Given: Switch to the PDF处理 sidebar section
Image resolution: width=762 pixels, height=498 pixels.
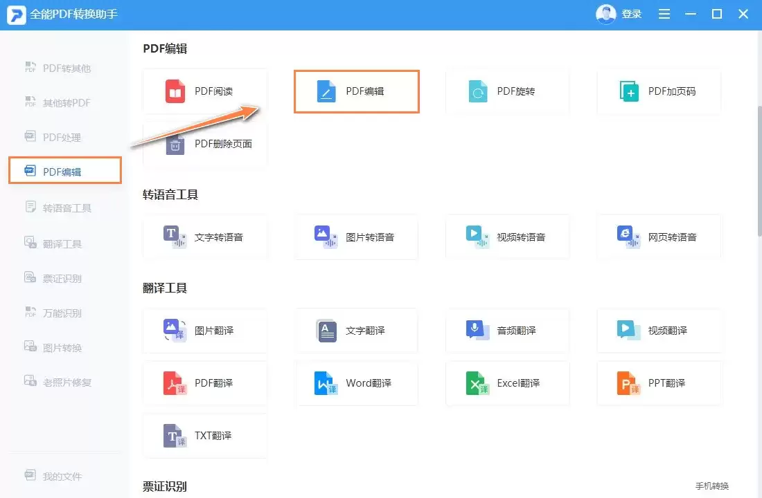Looking at the screenshot, I should point(64,137).
